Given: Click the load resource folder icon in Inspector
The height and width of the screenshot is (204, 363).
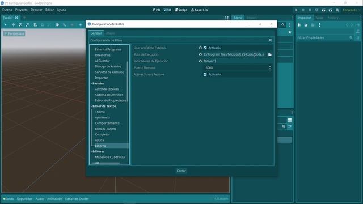Looking at the screenshot, I should (x=306, y=25).
